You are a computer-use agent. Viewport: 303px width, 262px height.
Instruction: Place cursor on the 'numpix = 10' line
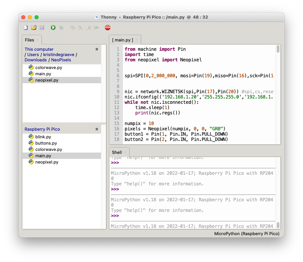click(139, 123)
